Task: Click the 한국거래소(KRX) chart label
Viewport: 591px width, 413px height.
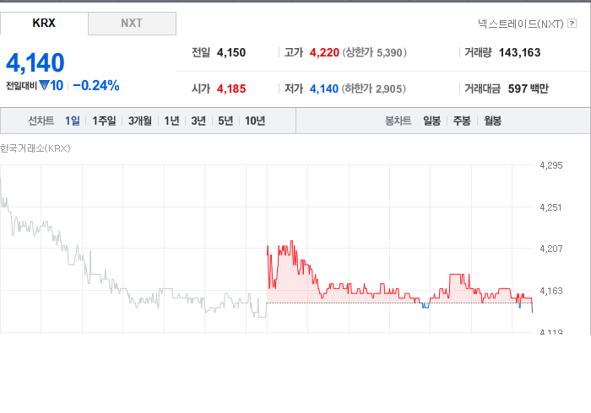Action: pyautogui.click(x=35, y=148)
